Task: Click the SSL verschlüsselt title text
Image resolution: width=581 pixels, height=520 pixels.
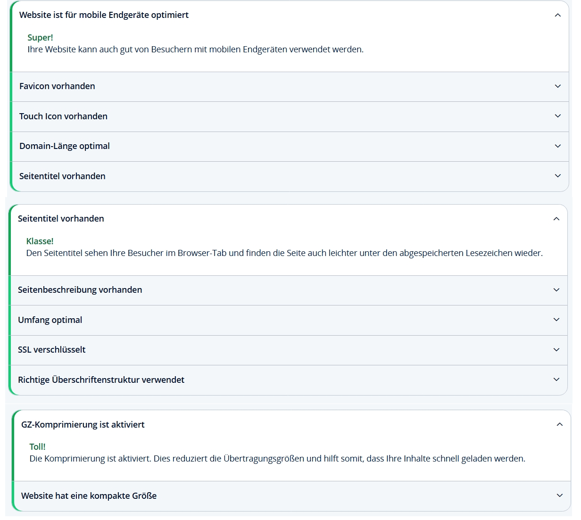Action: pos(52,350)
